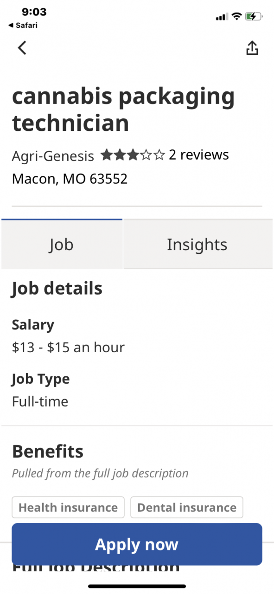The width and height of the screenshot is (274, 594).
Task: Tap the Dental insurance benefit tag
Action: pyautogui.click(x=187, y=508)
